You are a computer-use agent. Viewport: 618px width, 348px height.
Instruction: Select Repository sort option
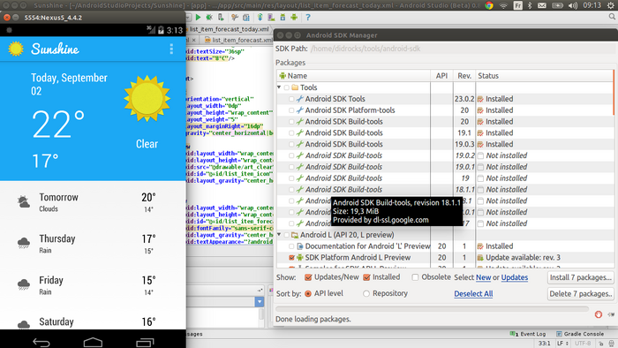click(366, 293)
